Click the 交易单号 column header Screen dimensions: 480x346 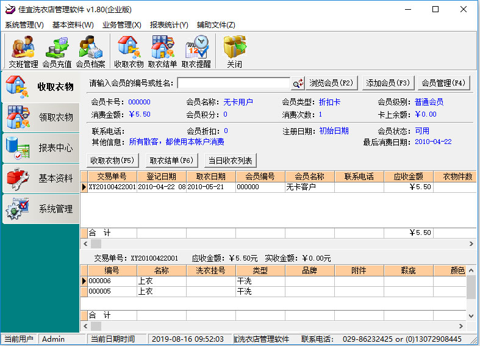pos(112,177)
